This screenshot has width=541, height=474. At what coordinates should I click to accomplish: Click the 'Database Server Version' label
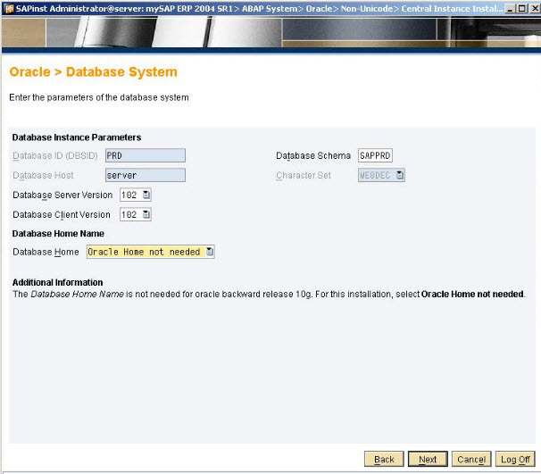tap(62, 195)
